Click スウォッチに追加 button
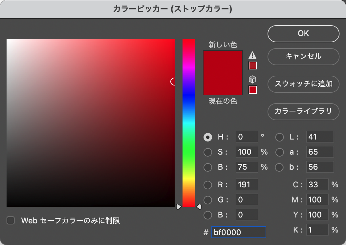Viewport: 346px width, 245px height. click(x=303, y=84)
